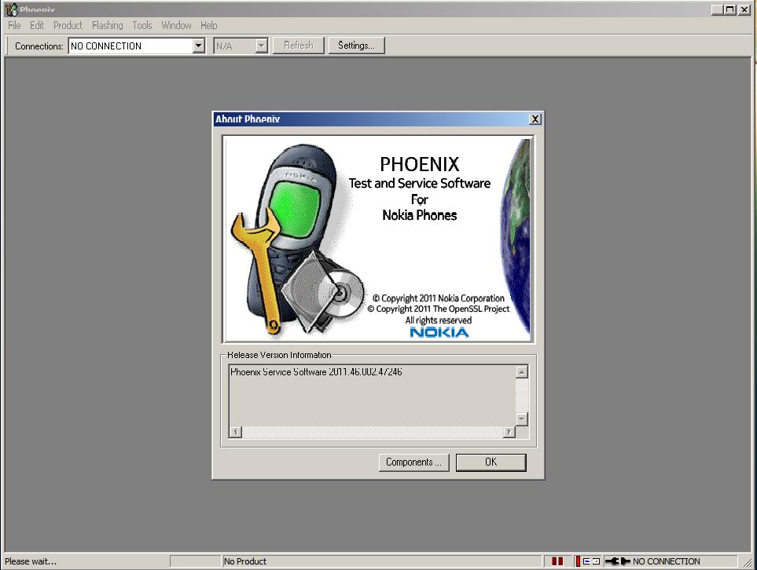The width and height of the screenshot is (757, 570).
Task: Expand the Connections dropdown arrow
Action: click(198, 46)
